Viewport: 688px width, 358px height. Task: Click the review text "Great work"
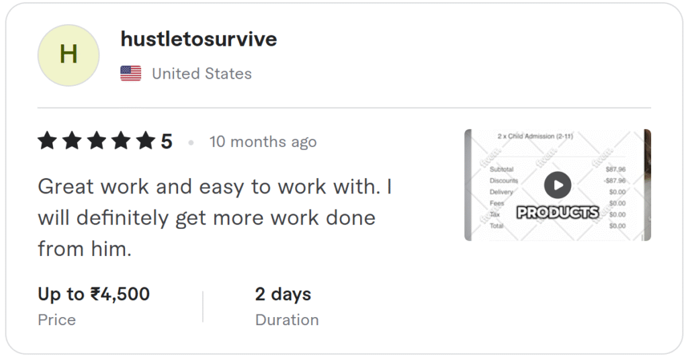pos(93,186)
